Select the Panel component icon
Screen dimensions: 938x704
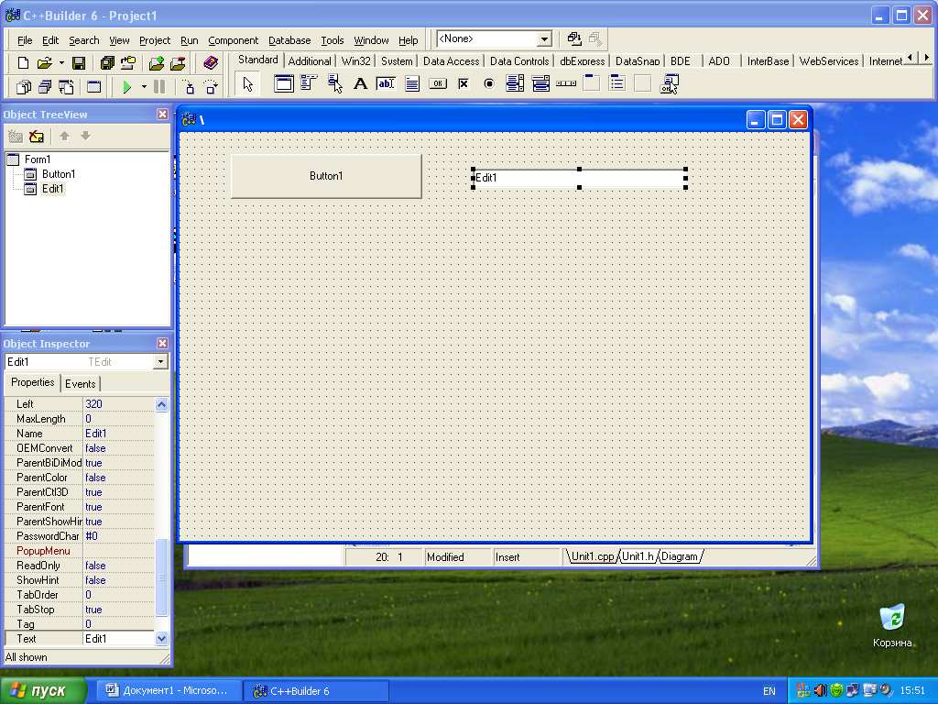pyautogui.click(x=642, y=83)
